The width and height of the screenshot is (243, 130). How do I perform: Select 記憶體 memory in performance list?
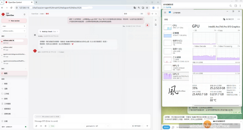coord(176,34)
